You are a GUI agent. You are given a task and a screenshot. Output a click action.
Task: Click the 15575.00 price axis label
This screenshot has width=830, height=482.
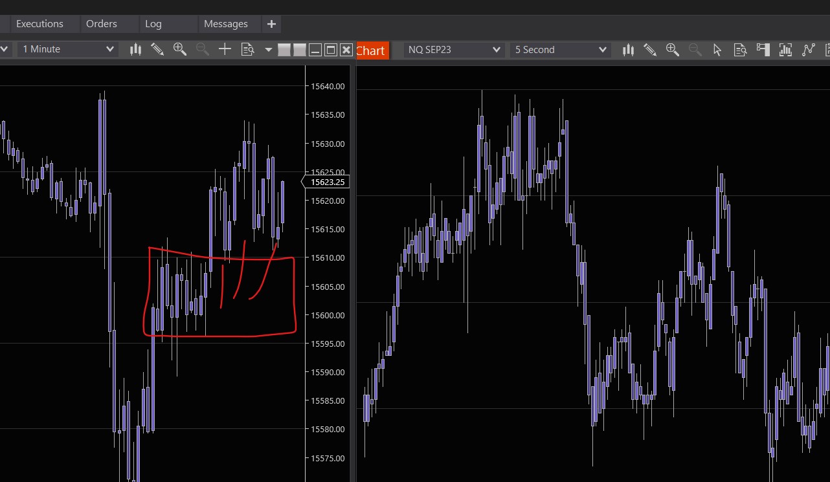click(328, 458)
